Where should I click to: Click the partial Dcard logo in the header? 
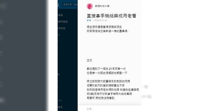pyautogui.click(x=58, y=5)
